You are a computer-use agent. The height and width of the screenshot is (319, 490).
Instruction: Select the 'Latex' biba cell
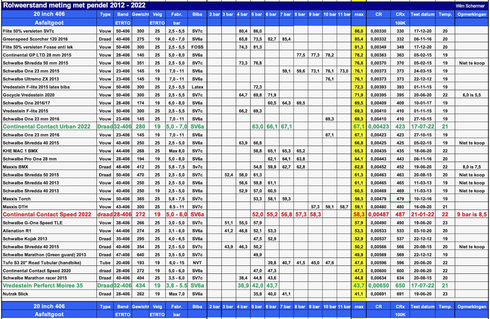click(197, 87)
